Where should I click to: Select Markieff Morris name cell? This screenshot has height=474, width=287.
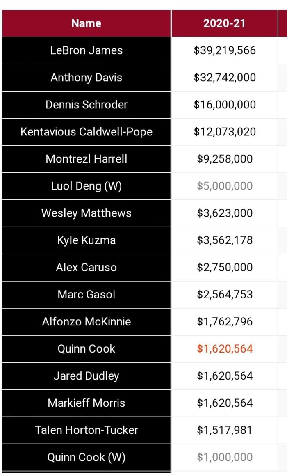(87, 403)
